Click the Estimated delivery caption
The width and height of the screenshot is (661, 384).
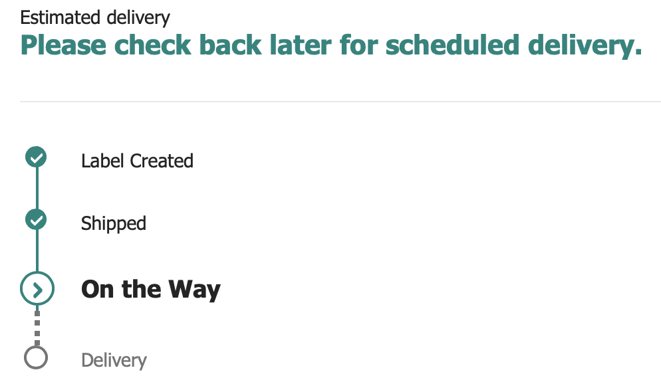(x=95, y=18)
